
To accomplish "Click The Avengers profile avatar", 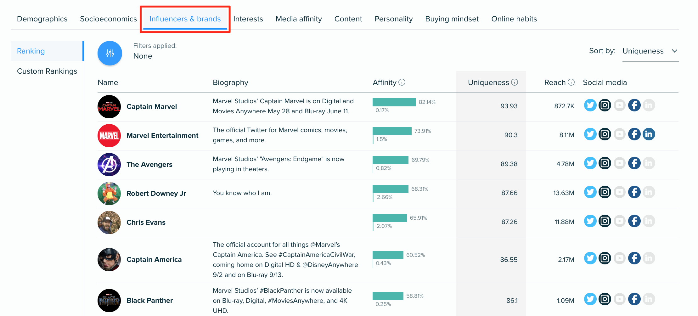I will (x=109, y=165).
